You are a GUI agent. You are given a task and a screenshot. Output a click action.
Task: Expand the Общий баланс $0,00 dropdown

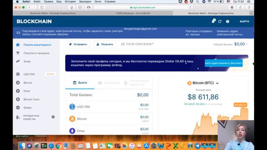point(247,44)
